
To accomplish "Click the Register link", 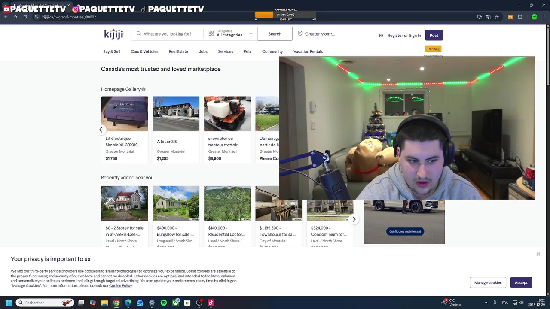I will click(395, 36).
